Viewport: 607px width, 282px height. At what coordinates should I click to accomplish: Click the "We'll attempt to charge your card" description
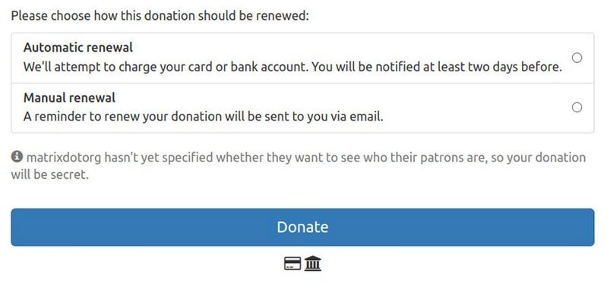point(292,67)
